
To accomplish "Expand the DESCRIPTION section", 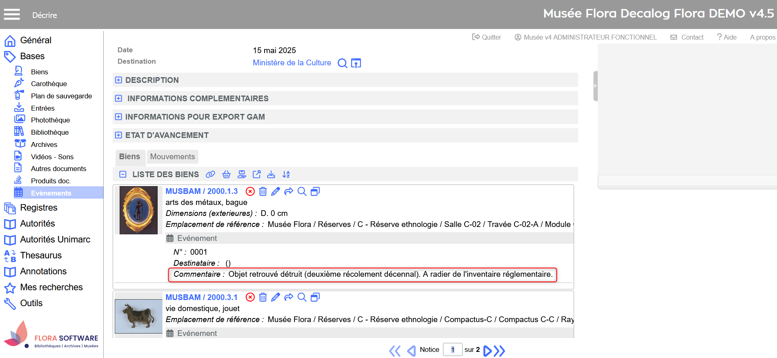I will point(118,80).
